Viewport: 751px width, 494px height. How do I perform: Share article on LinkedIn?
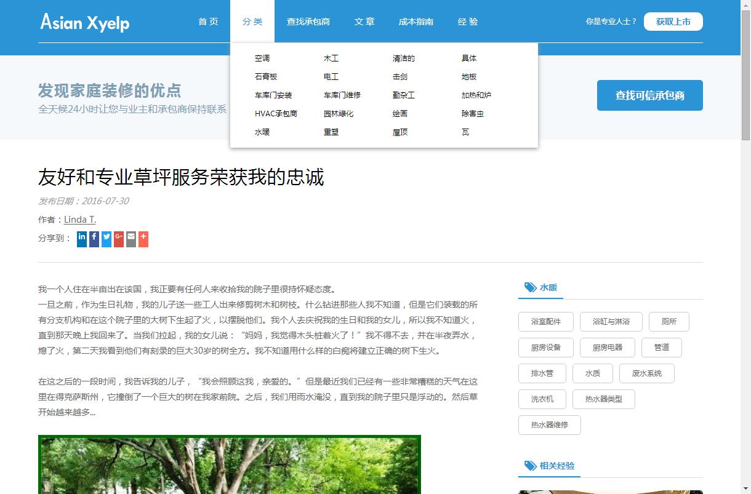82,239
